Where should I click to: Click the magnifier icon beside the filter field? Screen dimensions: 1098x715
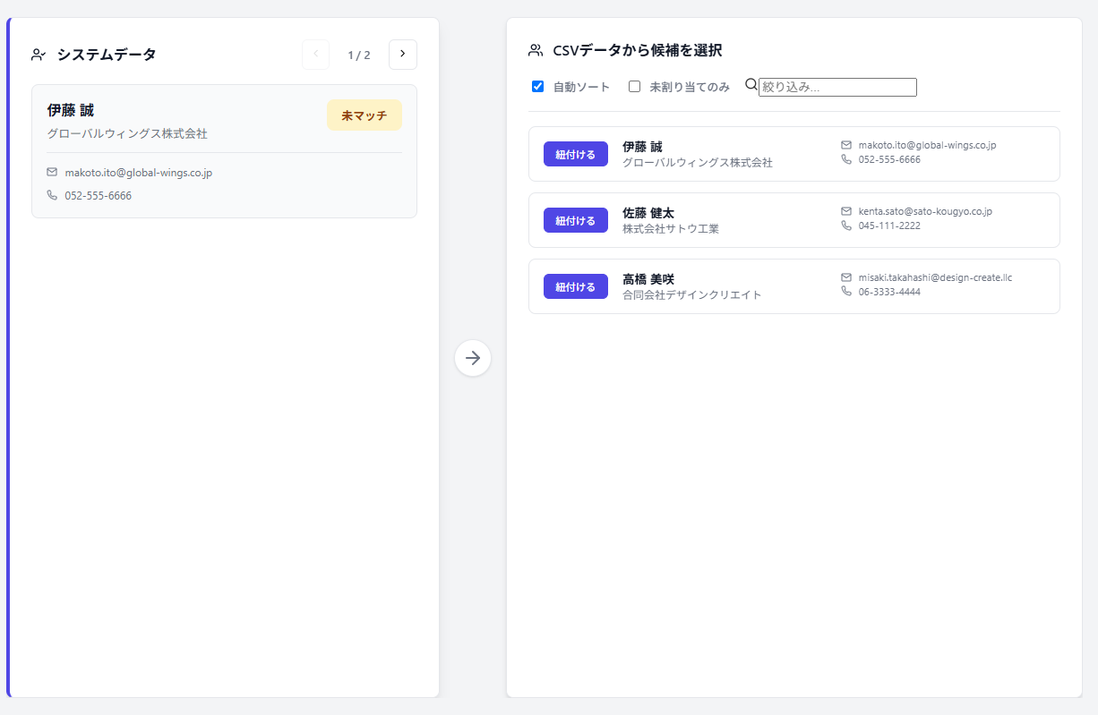click(751, 85)
